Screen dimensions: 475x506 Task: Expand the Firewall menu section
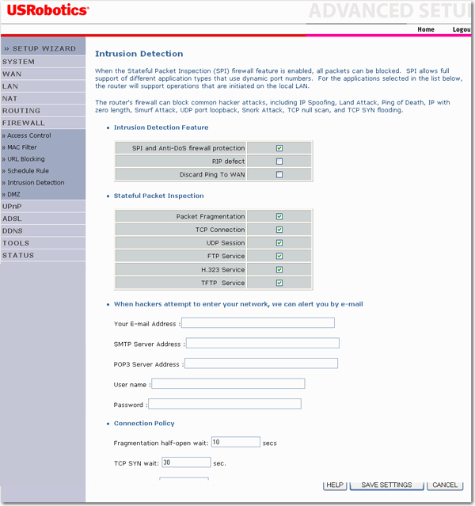click(x=24, y=124)
